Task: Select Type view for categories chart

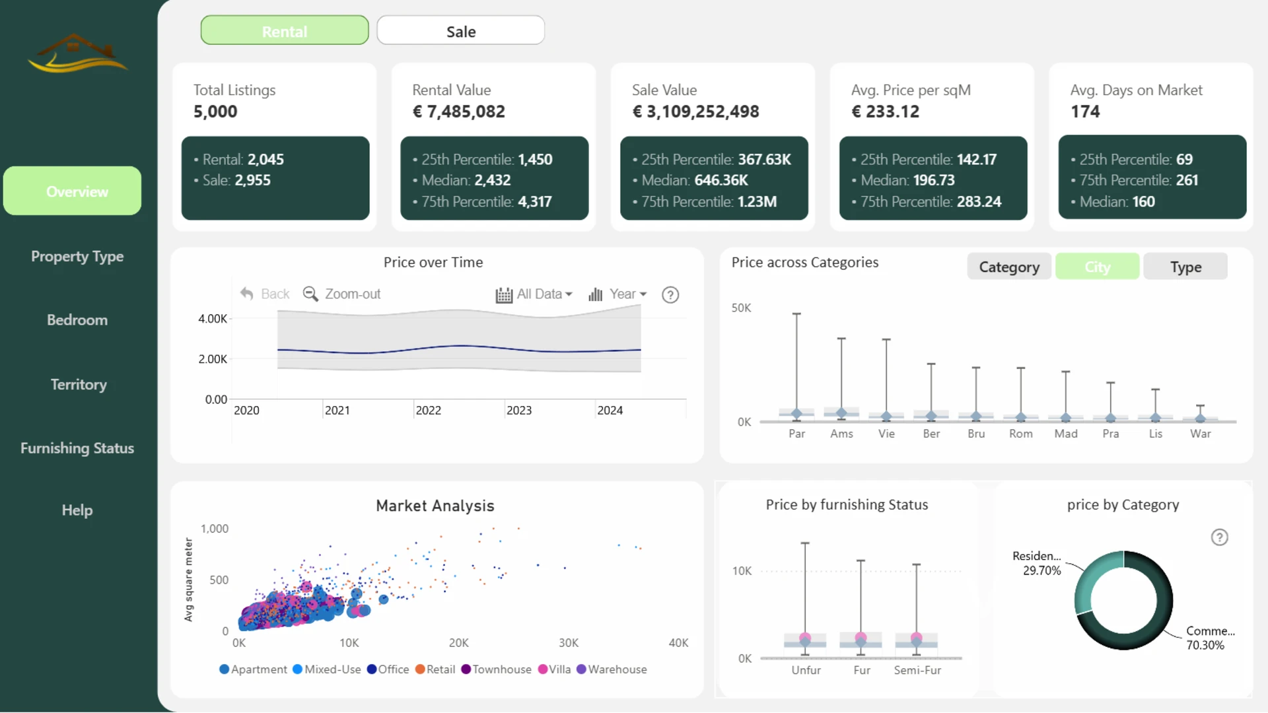Action: [1185, 267]
